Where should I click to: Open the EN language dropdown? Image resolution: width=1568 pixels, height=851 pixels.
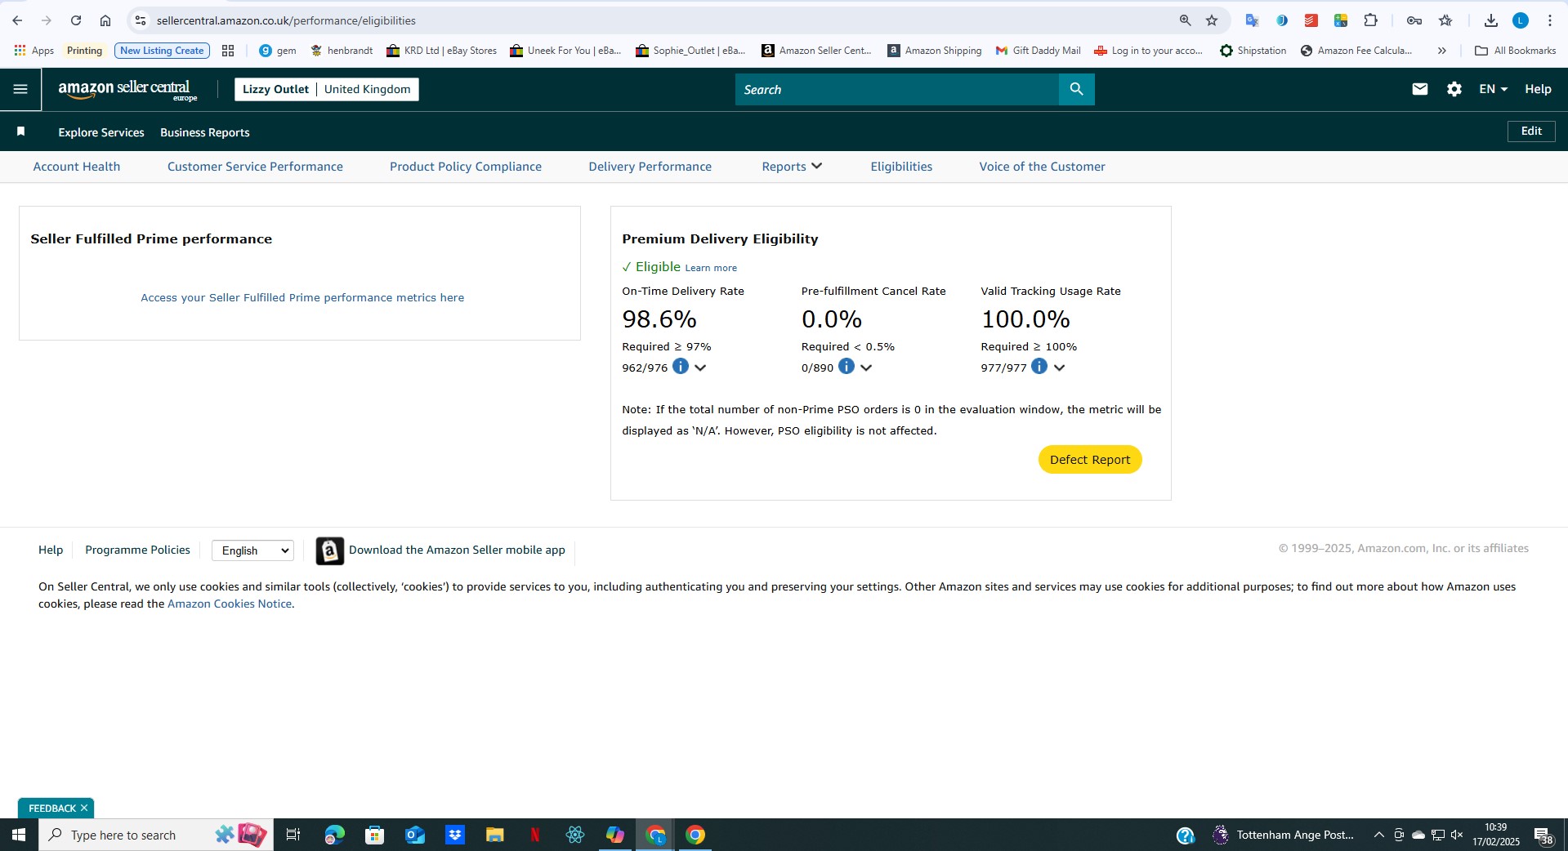point(1493,89)
